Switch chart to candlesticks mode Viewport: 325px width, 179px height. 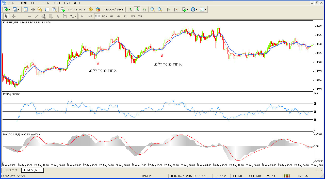[137, 9]
